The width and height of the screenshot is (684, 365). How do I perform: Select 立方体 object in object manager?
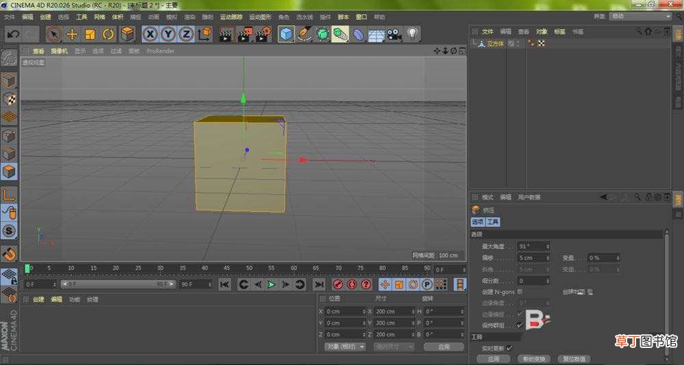point(495,44)
